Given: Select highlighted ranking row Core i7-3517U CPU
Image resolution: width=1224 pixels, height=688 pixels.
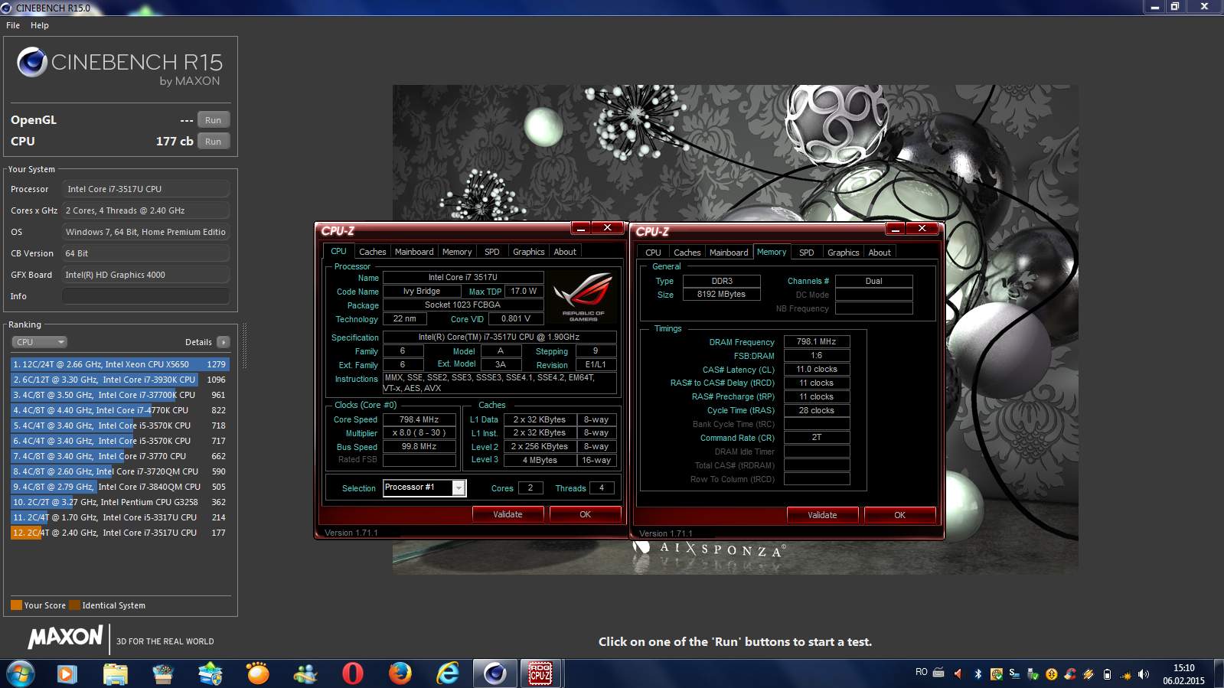Looking at the screenshot, I should point(119,533).
